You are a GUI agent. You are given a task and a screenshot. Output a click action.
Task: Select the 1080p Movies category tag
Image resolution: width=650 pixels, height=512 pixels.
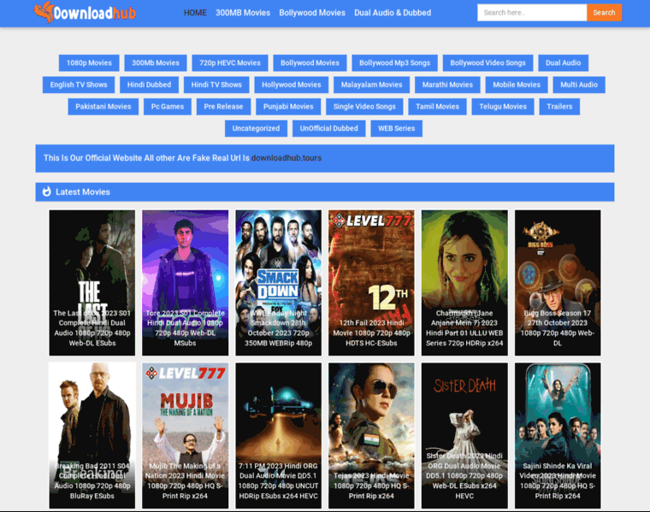(x=89, y=63)
